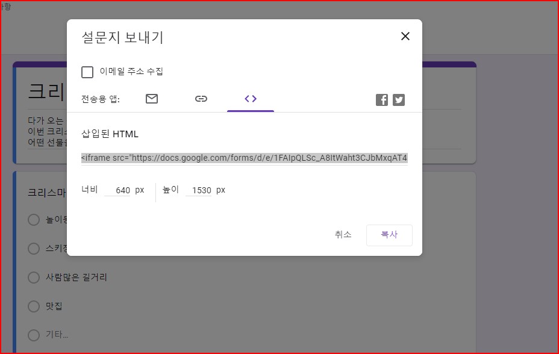
Task: Click the 취소 cancel button
Action: click(x=343, y=235)
